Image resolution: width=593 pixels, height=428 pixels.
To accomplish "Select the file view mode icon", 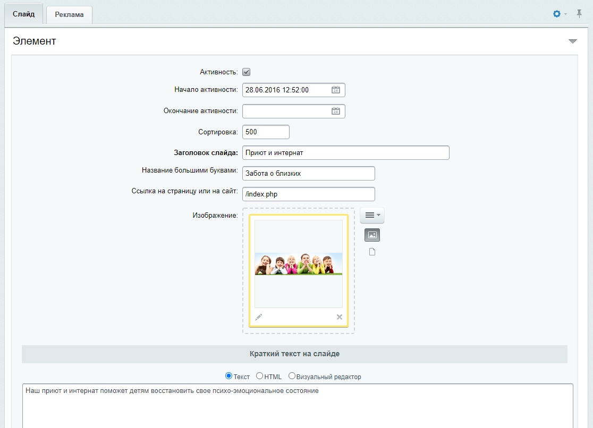I will [x=372, y=252].
